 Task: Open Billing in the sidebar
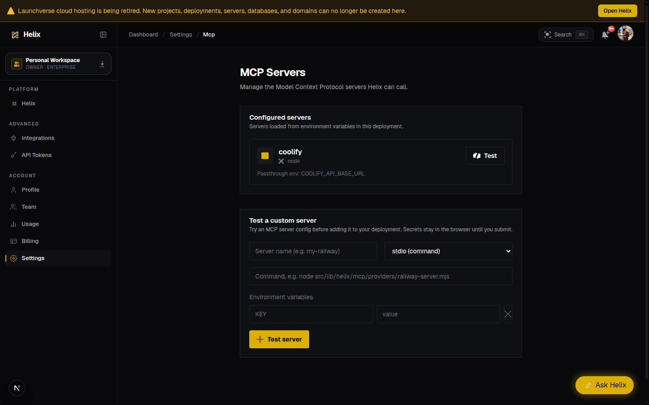click(58, 241)
